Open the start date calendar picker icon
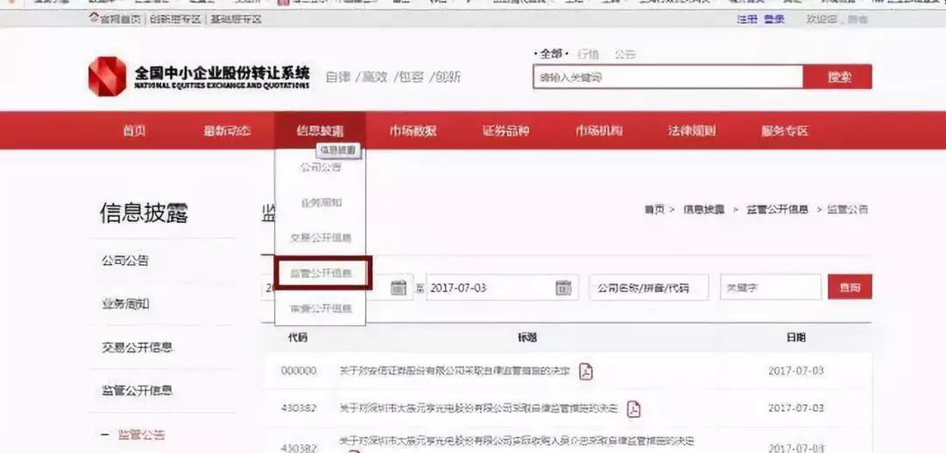 399,288
